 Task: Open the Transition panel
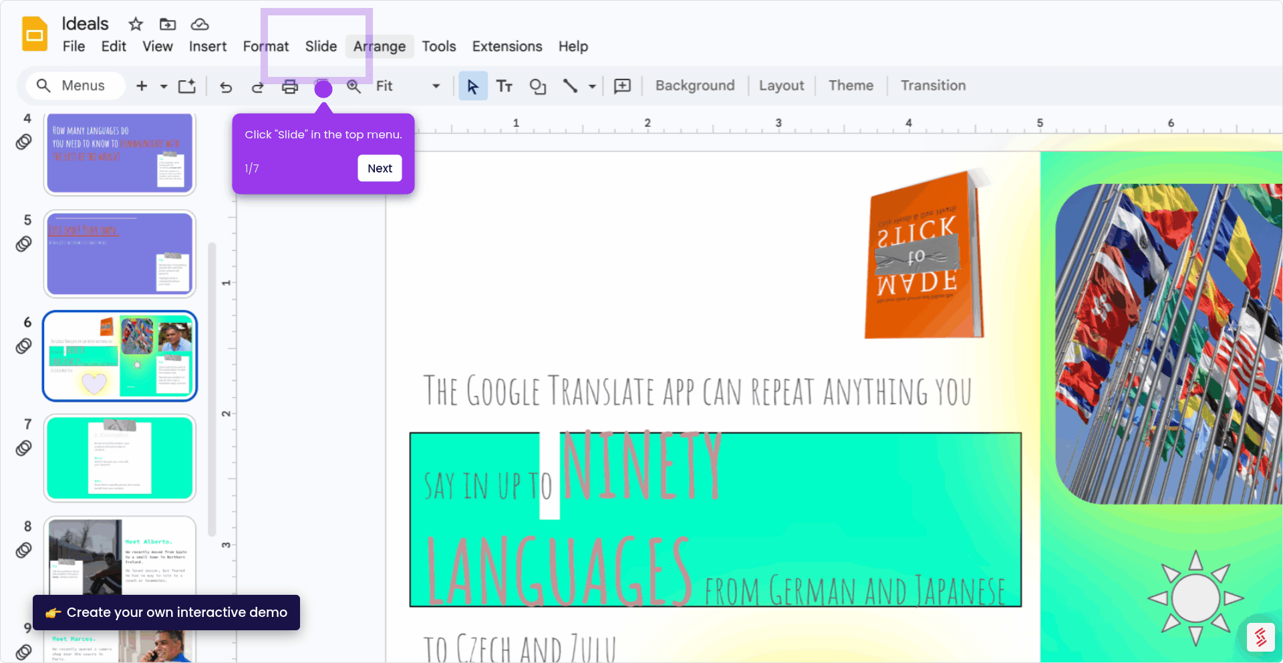point(933,86)
